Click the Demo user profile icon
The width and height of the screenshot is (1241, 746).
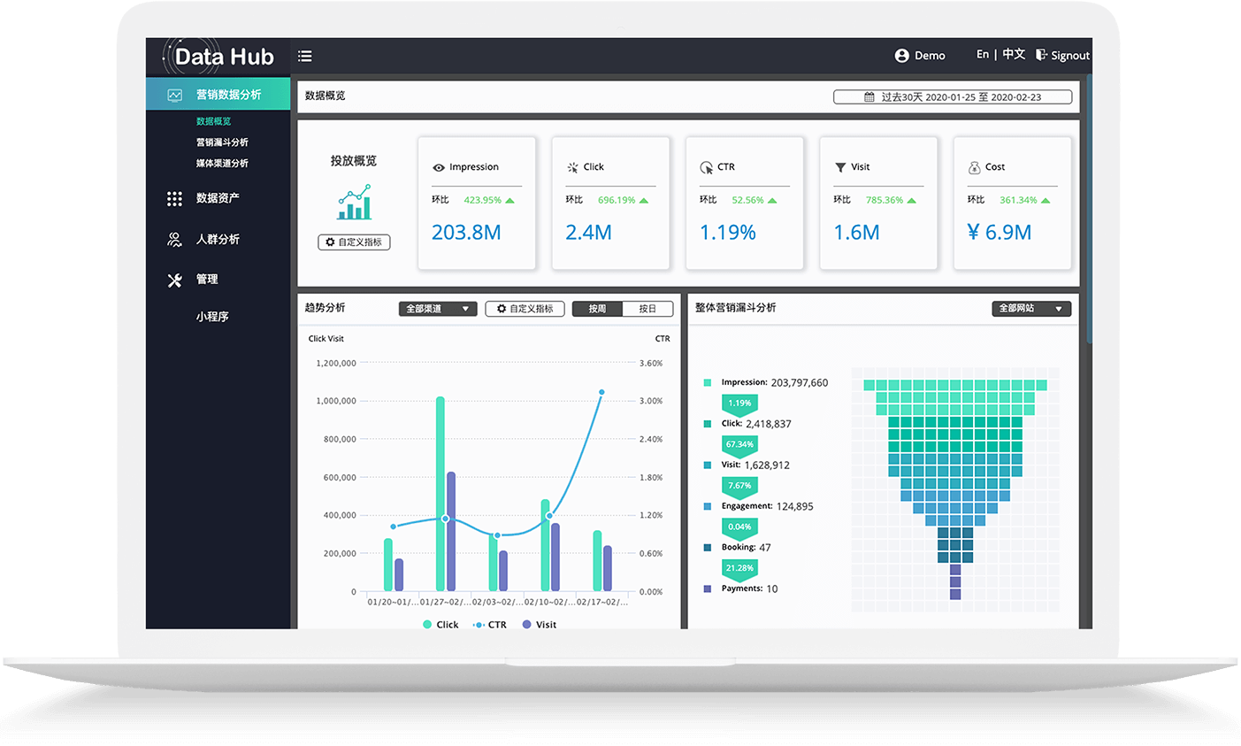click(x=901, y=56)
